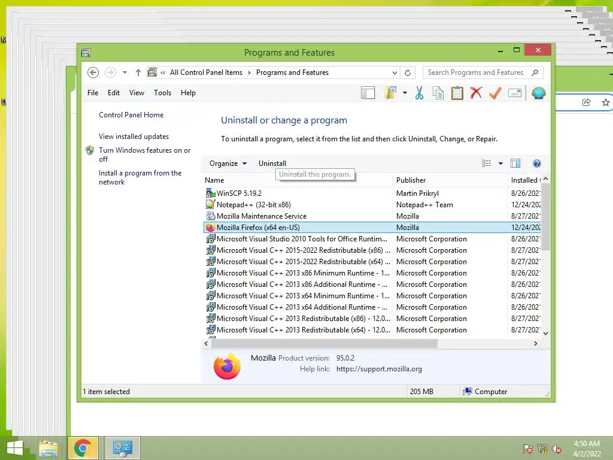
Task: Sort by the Installed On column header
Action: point(524,180)
